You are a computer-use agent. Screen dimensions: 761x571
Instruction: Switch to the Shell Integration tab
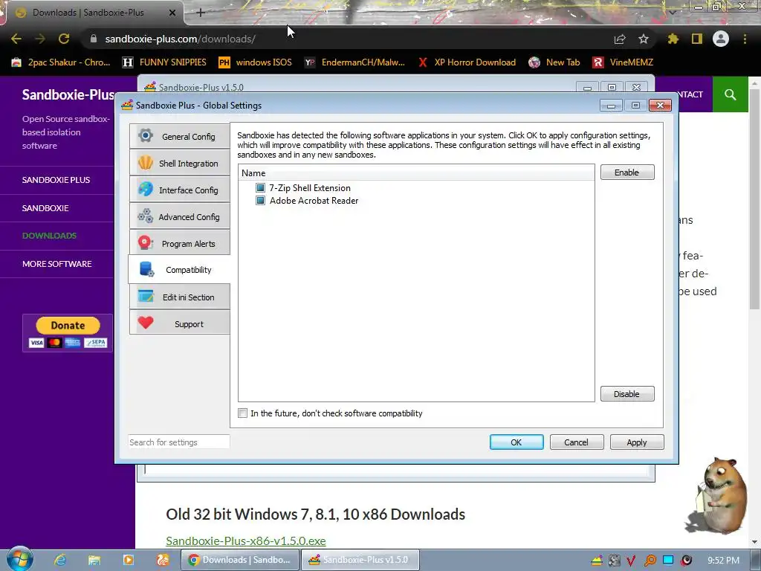click(179, 163)
